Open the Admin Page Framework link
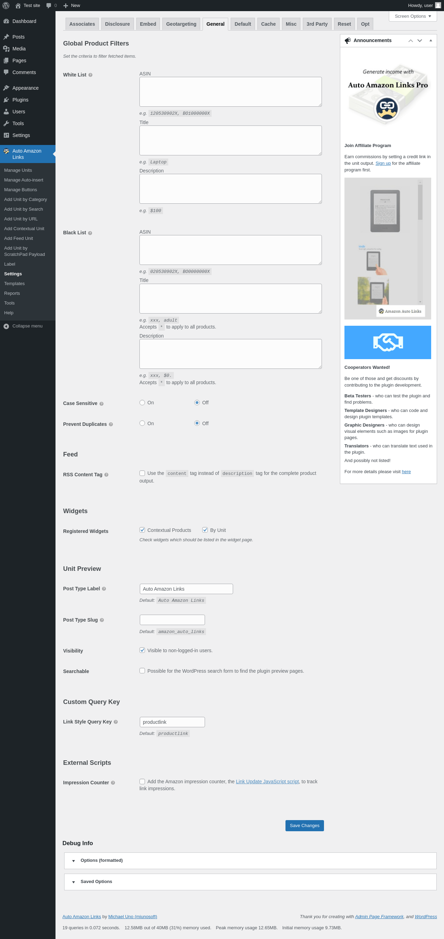The height and width of the screenshot is (939, 444). click(379, 917)
